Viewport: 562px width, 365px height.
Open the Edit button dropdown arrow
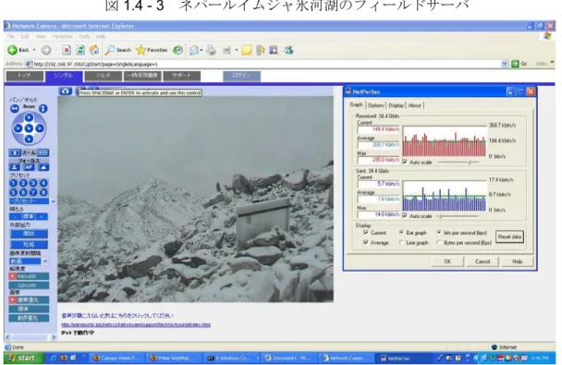pos(237,50)
